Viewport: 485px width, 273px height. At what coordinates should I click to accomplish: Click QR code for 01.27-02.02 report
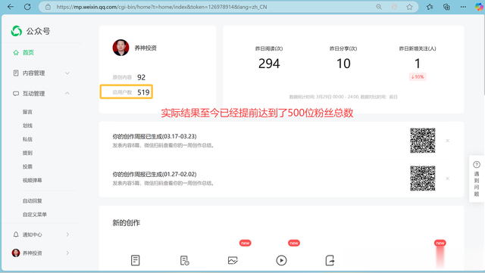tap(423, 178)
